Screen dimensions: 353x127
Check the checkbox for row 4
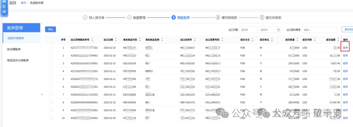pyautogui.click(x=51, y=71)
